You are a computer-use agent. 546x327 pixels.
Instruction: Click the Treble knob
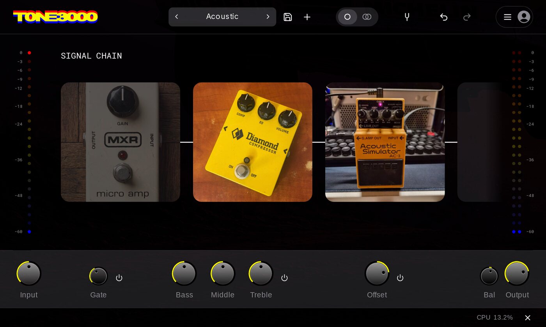point(261,273)
